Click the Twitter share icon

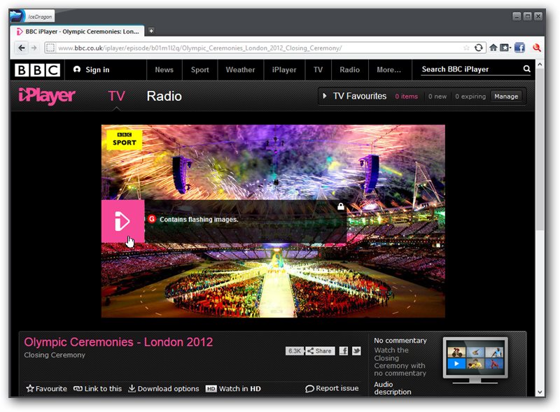pyautogui.click(x=356, y=351)
